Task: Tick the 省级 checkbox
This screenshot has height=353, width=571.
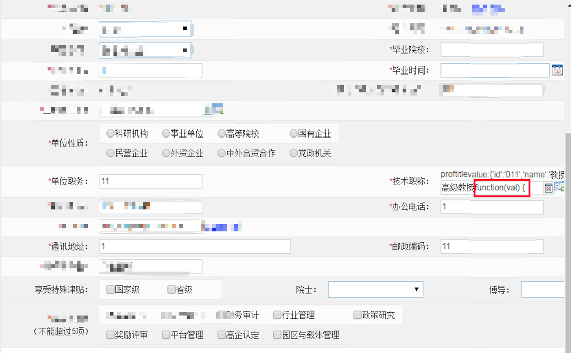Action: pyautogui.click(x=171, y=289)
